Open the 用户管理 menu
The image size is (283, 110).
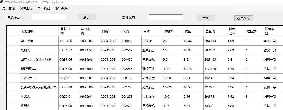pos(9,8)
